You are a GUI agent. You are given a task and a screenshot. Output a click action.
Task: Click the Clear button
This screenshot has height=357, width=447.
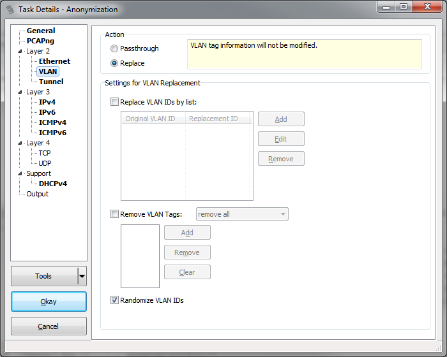(187, 272)
